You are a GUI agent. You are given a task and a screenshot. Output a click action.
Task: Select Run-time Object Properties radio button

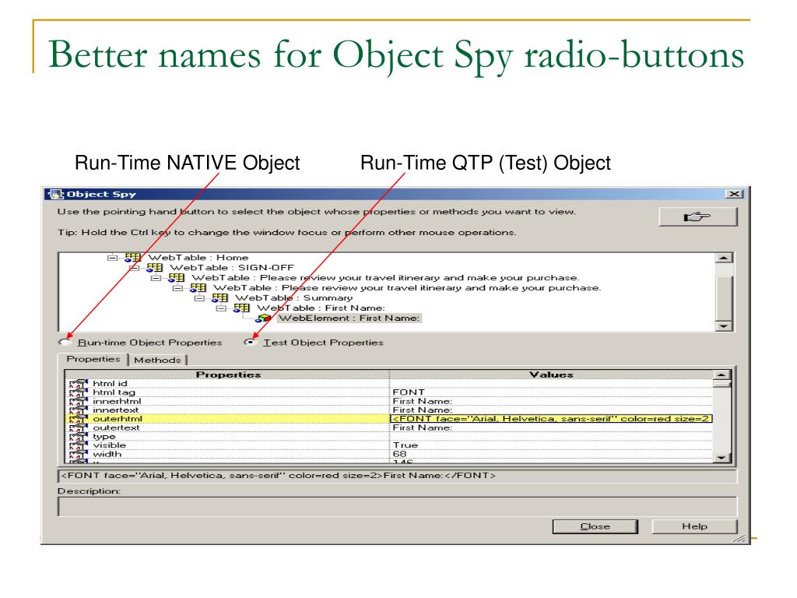[65, 342]
